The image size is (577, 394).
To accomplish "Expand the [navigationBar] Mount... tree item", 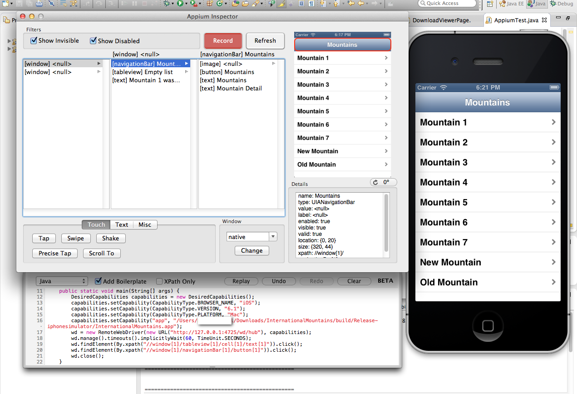I will pyautogui.click(x=186, y=64).
